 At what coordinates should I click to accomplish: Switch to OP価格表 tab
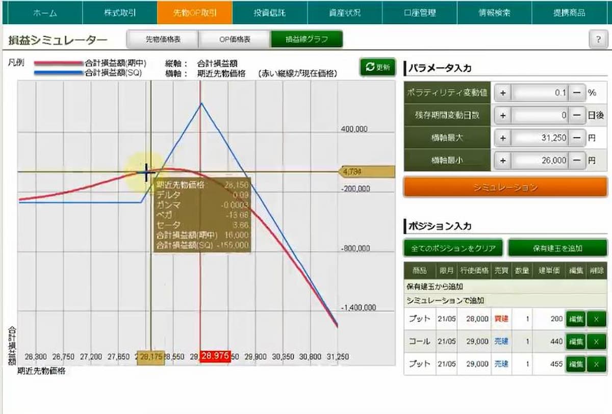235,39
